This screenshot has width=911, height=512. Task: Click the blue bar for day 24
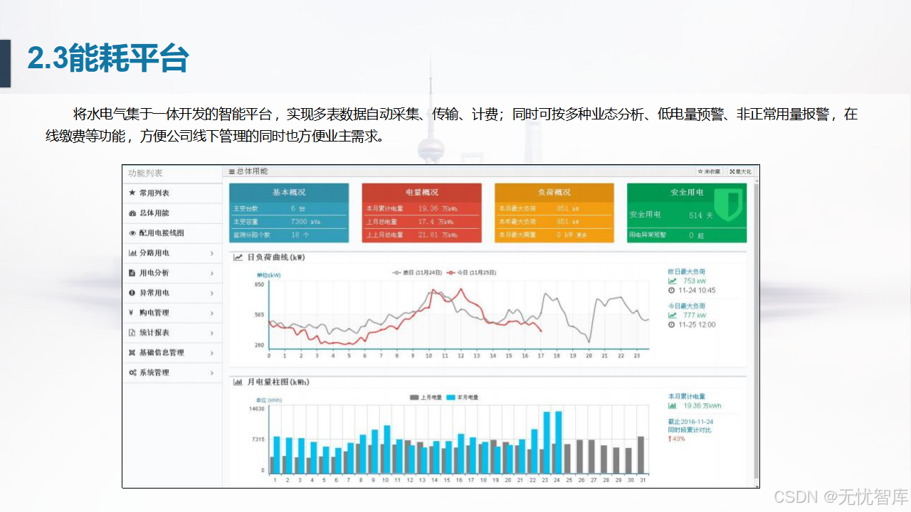click(x=559, y=443)
